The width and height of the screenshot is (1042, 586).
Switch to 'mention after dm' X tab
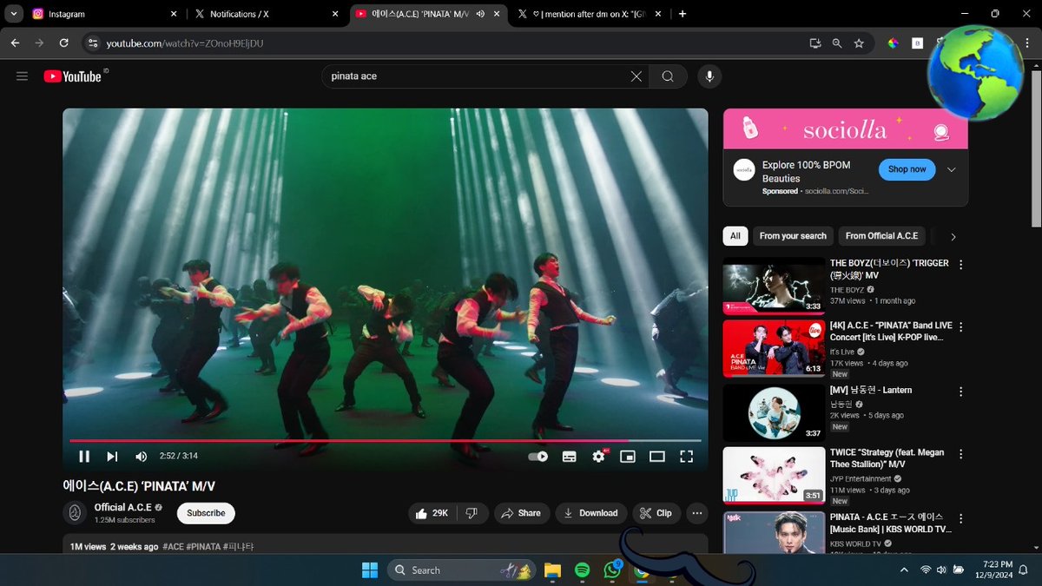(590, 14)
